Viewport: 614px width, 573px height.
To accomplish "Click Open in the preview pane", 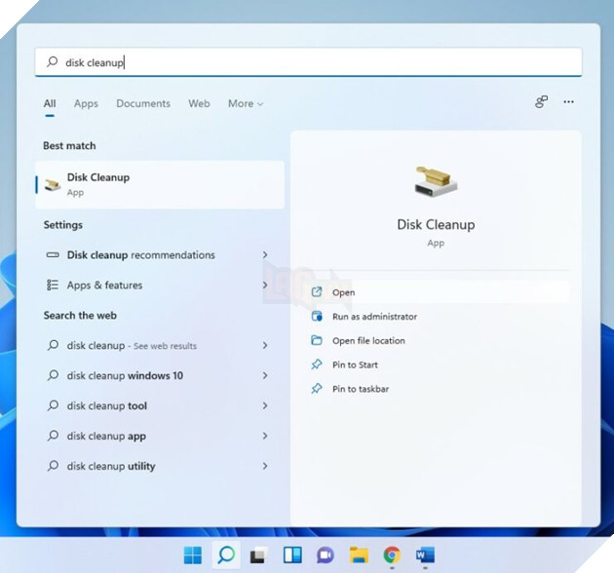I will coord(438,292).
